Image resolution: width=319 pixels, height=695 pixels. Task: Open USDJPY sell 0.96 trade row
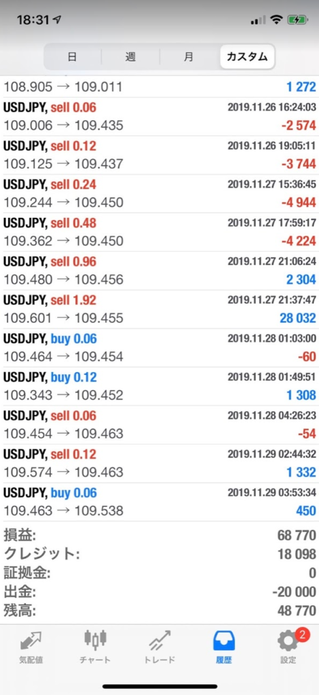tap(159, 271)
